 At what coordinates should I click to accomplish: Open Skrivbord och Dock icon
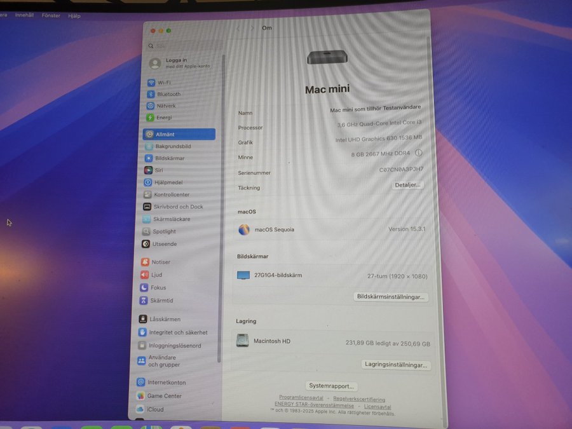(x=147, y=207)
